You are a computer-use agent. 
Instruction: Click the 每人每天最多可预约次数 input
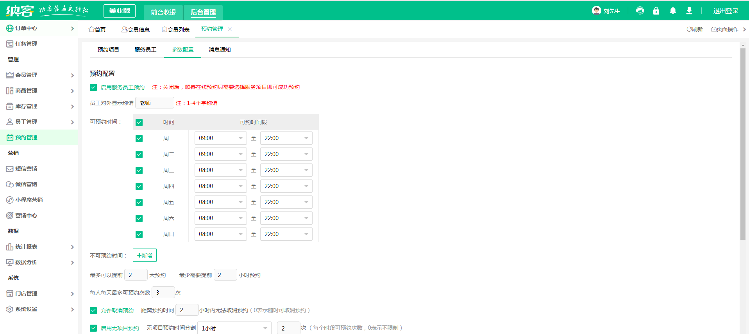(163, 292)
